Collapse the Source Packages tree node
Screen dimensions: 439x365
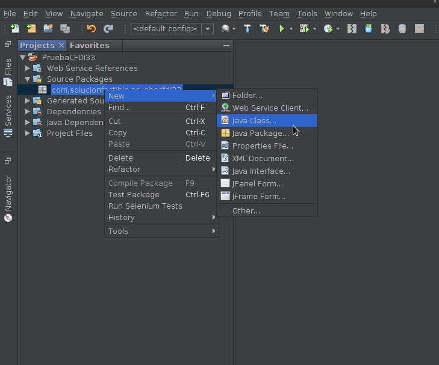[28, 79]
